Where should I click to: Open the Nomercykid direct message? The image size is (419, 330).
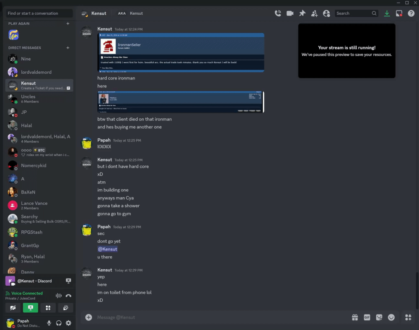39,165
